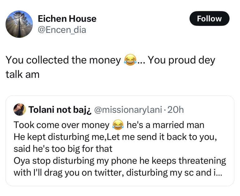Expand the truncated quoted tweet ellipsis
Viewport: 240px width, 196px height.
click(218, 173)
